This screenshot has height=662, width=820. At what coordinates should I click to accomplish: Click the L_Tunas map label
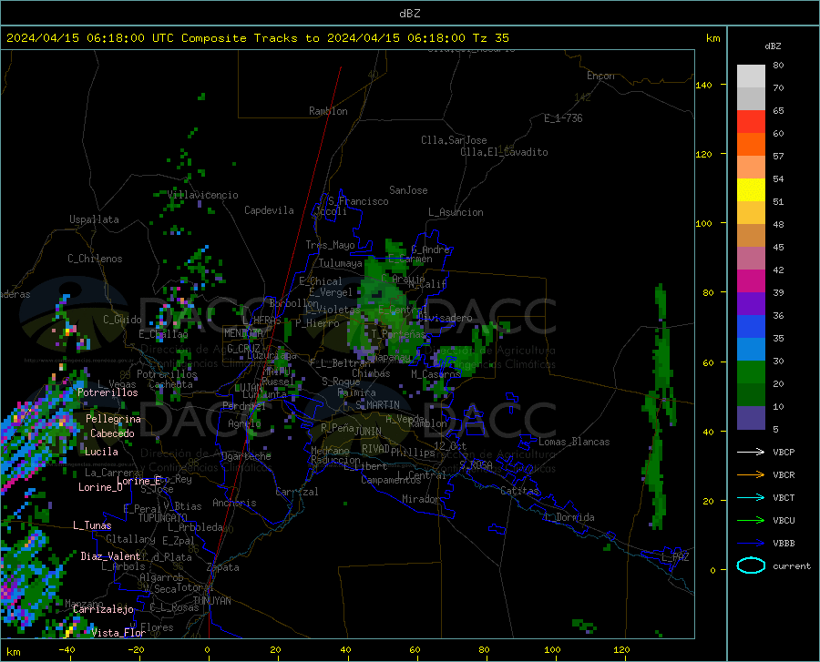pyautogui.click(x=92, y=525)
